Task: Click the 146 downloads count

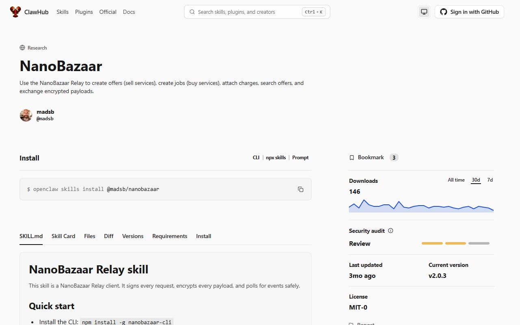Action: (x=355, y=192)
